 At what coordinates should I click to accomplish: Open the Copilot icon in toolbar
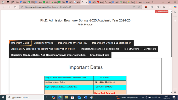[175, 7]
